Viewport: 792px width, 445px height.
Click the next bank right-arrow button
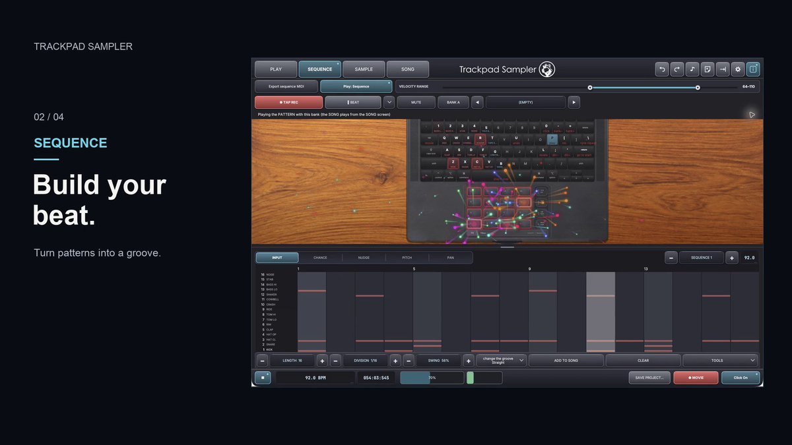coord(574,102)
